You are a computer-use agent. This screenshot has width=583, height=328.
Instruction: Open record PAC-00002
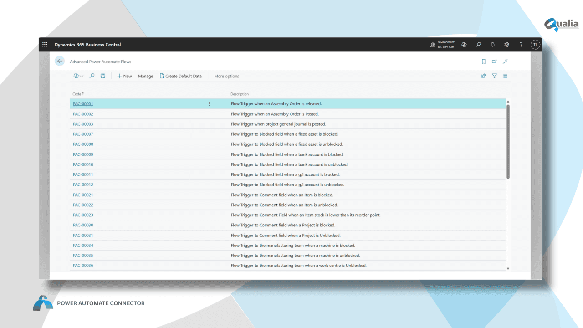pyautogui.click(x=83, y=114)
